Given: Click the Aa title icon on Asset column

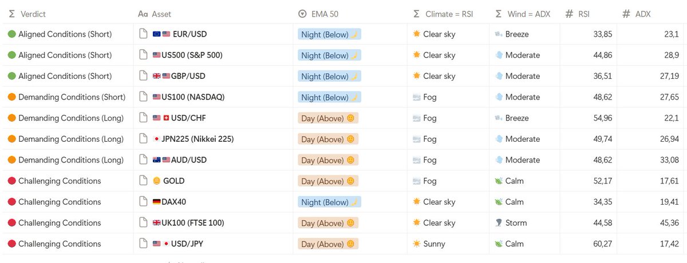Looking at the screenshot, I should [x=143, y=14].
